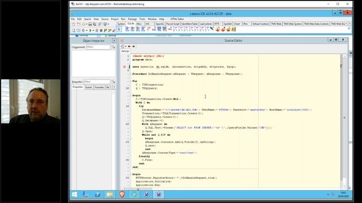Click the last yellow palette component icon

(x=234, y=29)
